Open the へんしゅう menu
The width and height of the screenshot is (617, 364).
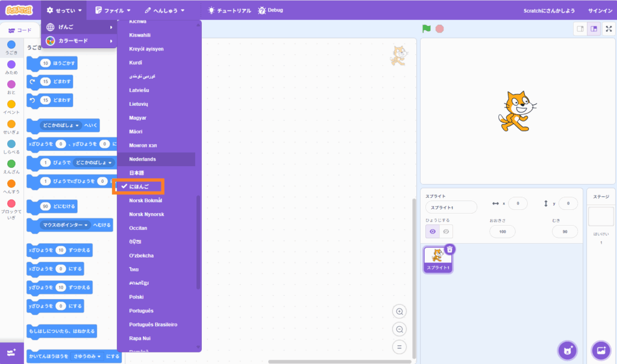click(x=164, y=10)
